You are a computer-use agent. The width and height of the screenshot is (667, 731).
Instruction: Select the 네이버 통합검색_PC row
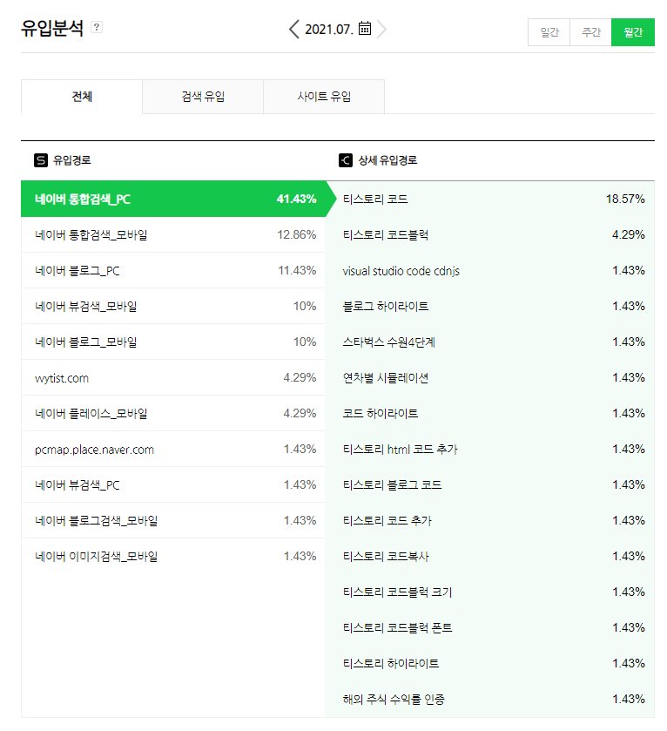(x=173, y=199)
